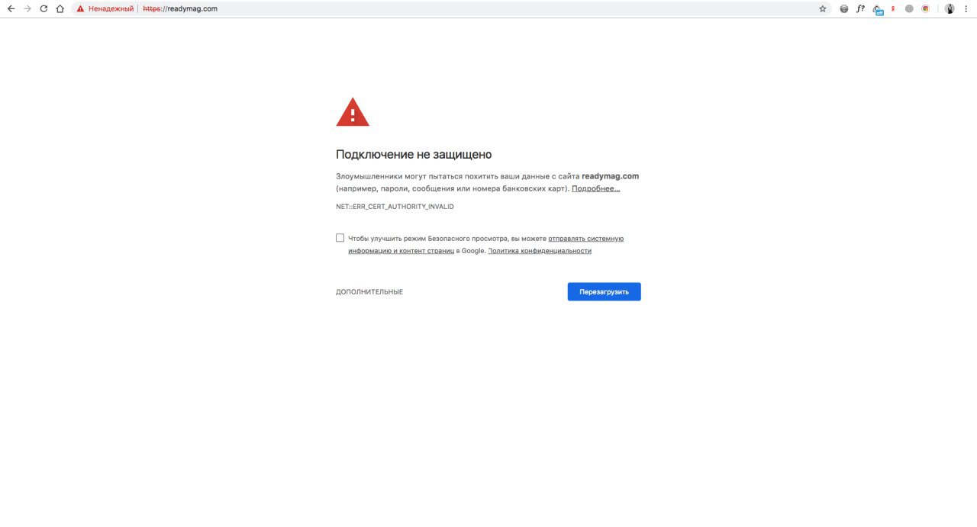Open the Chrome three-dot menu
The width and height of the screenshot is (977, 527).
966,8
